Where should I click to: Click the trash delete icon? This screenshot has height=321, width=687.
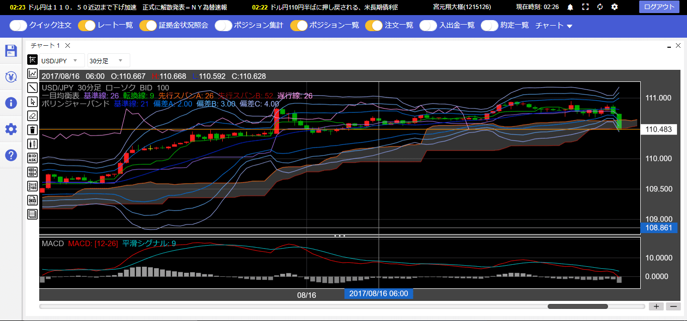pos(33,130)
